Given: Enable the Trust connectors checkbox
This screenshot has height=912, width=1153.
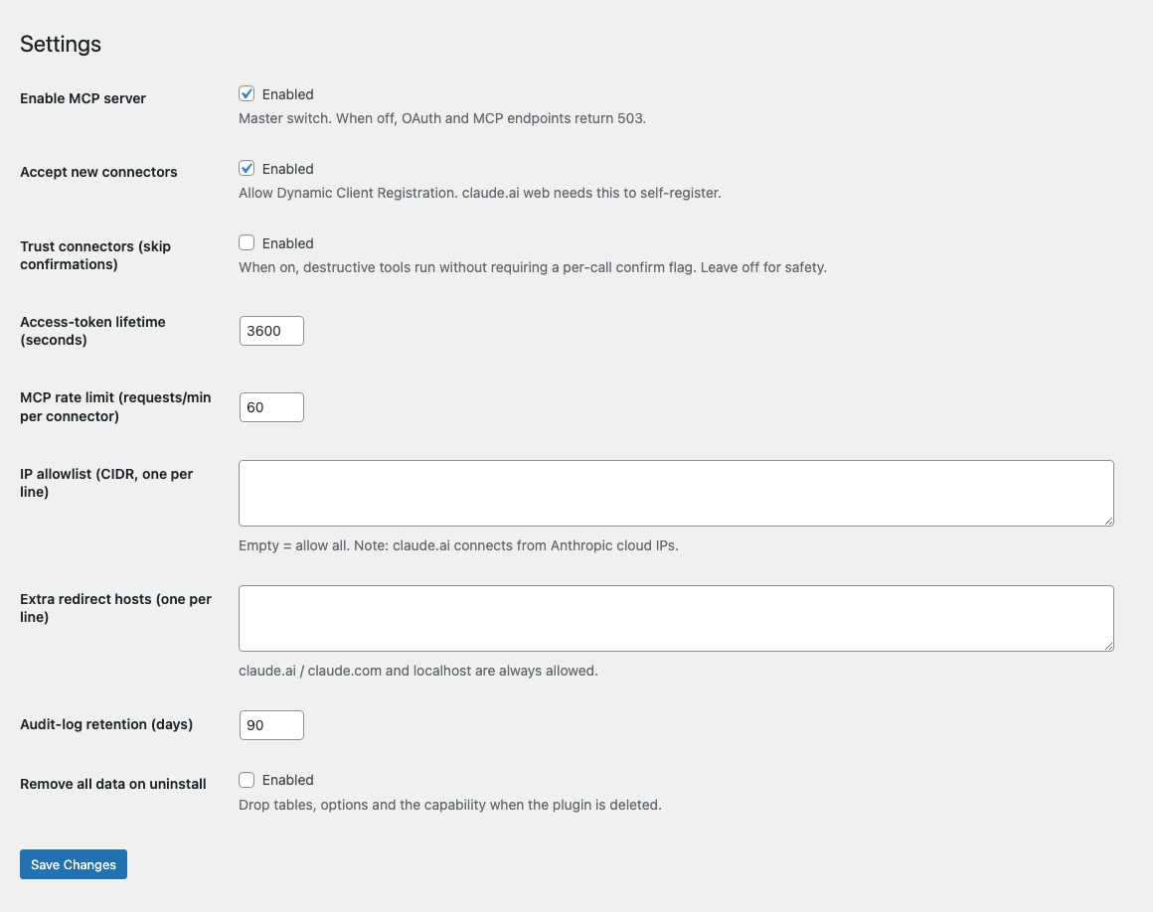Looking at the screenshot, I should 247,242.
